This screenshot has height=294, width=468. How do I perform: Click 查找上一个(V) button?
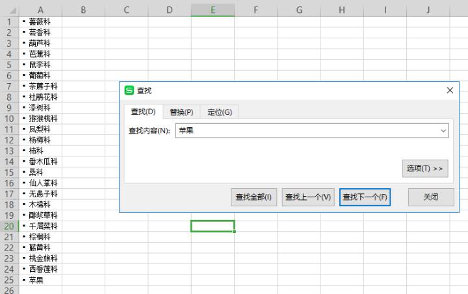(308, 197)
